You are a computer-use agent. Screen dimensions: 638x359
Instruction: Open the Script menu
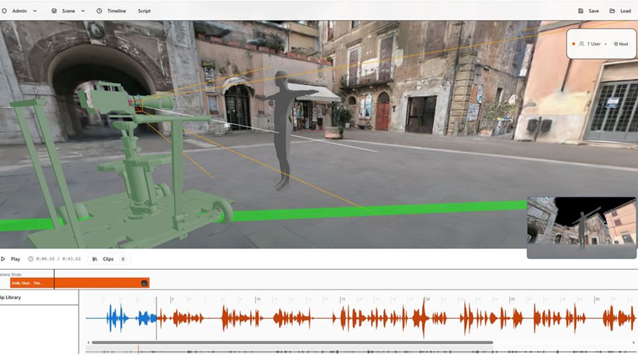(144, 11)
